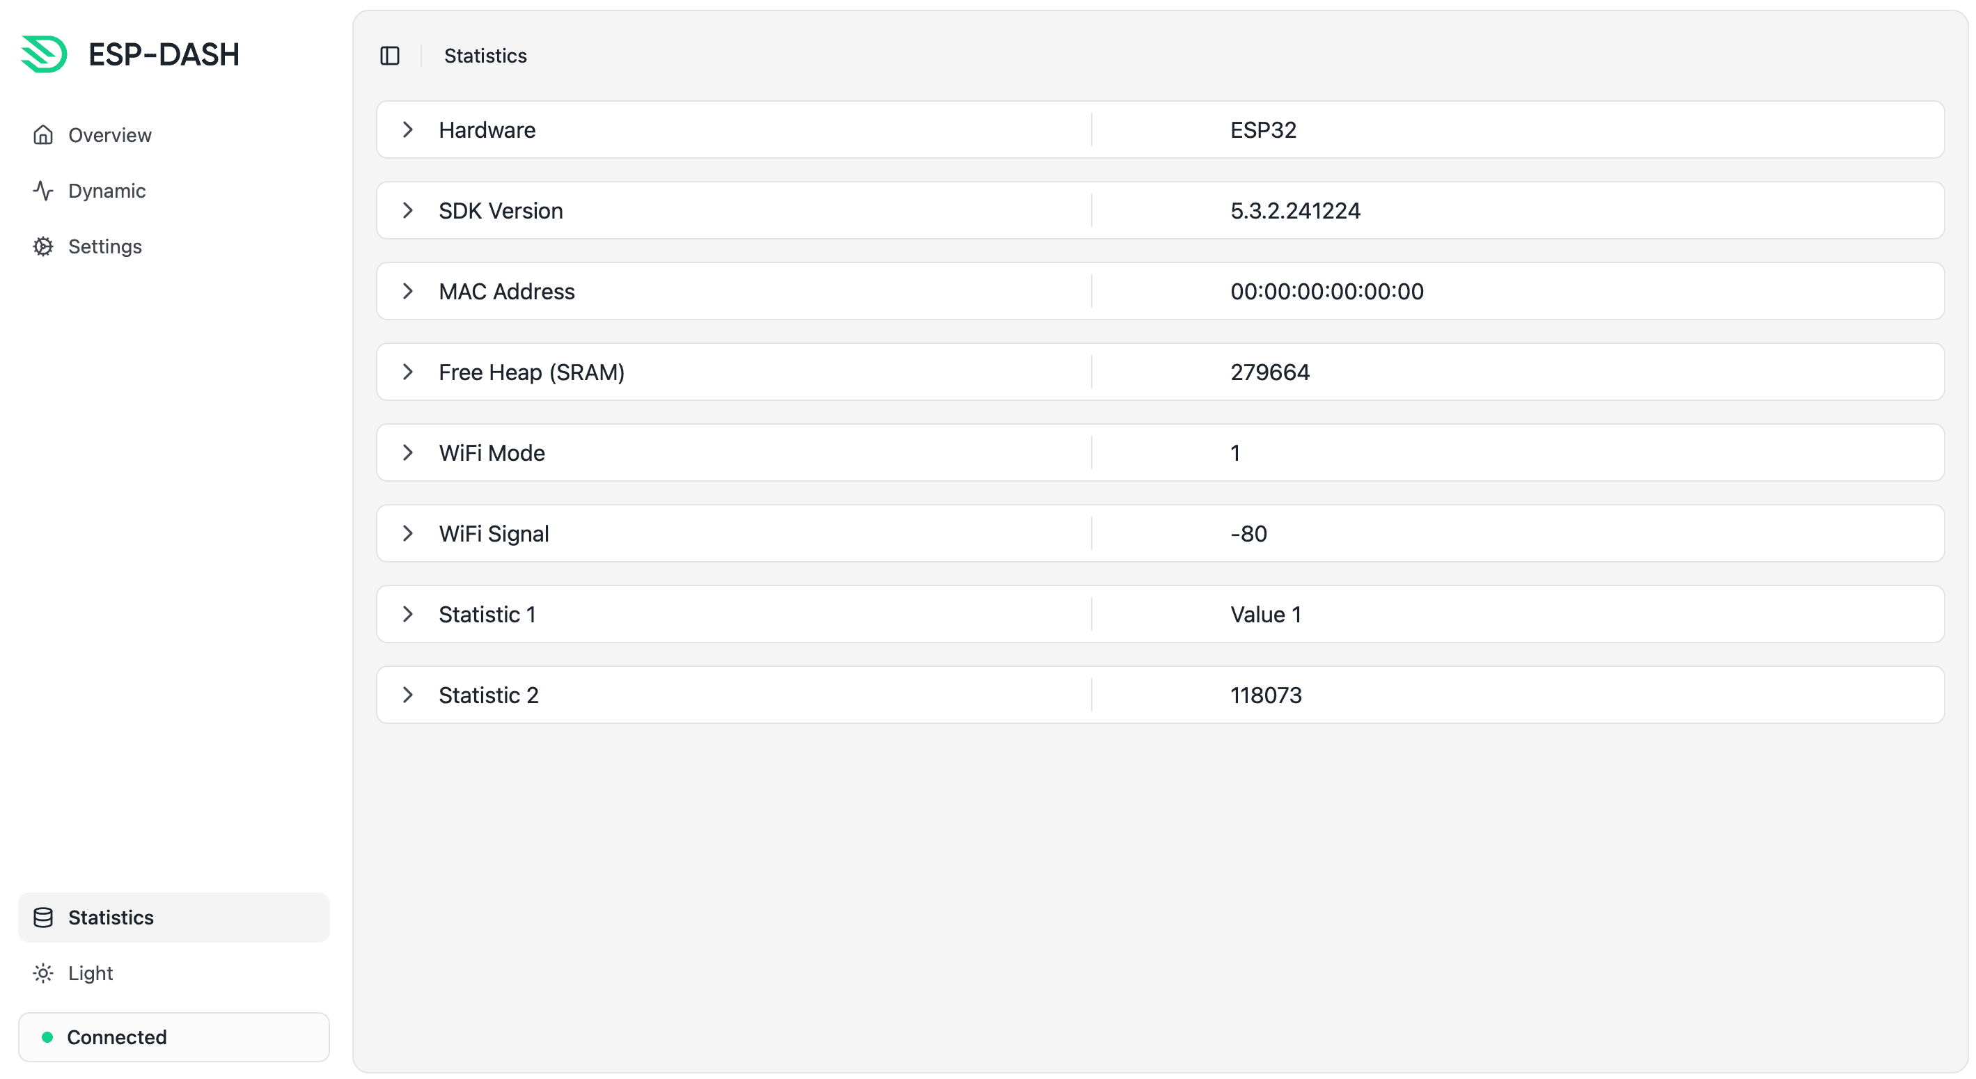Screen dimensions: 1976x1079
Task: Click the ESP-DASH logo icon
Action: coord(44,54)
